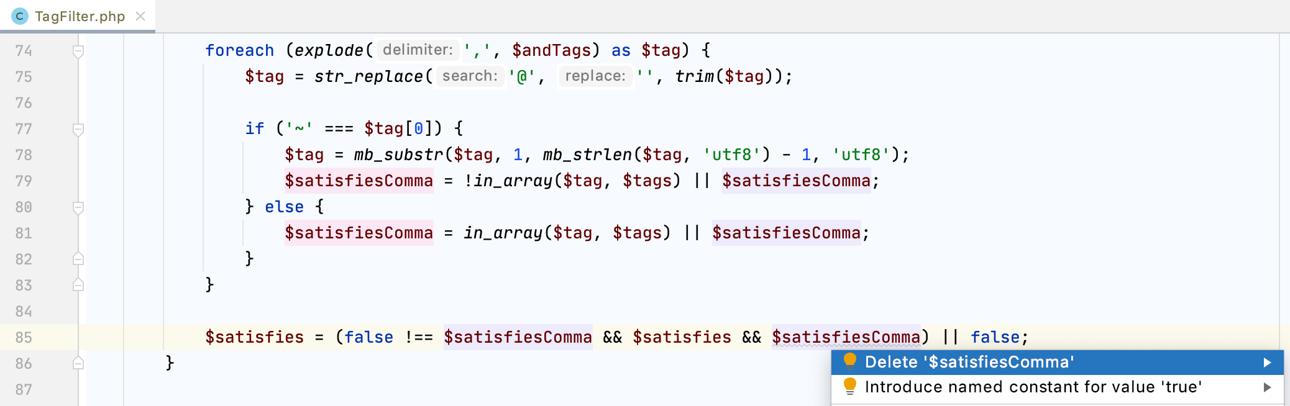This screenshot has width=1290, height=406.
Task: Click the in_array call on line 81
Action: click(503, 233)
